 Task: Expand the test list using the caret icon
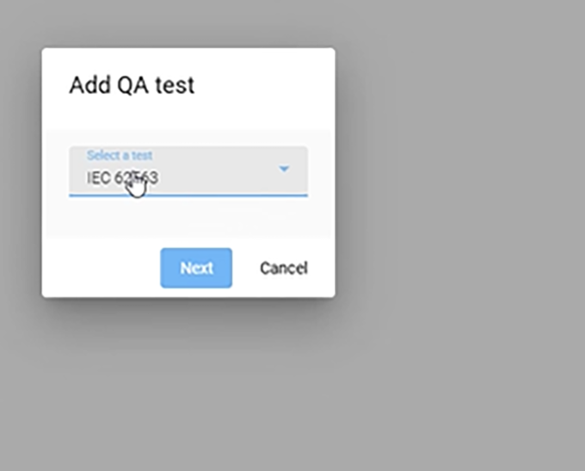[x=284, y=169]
